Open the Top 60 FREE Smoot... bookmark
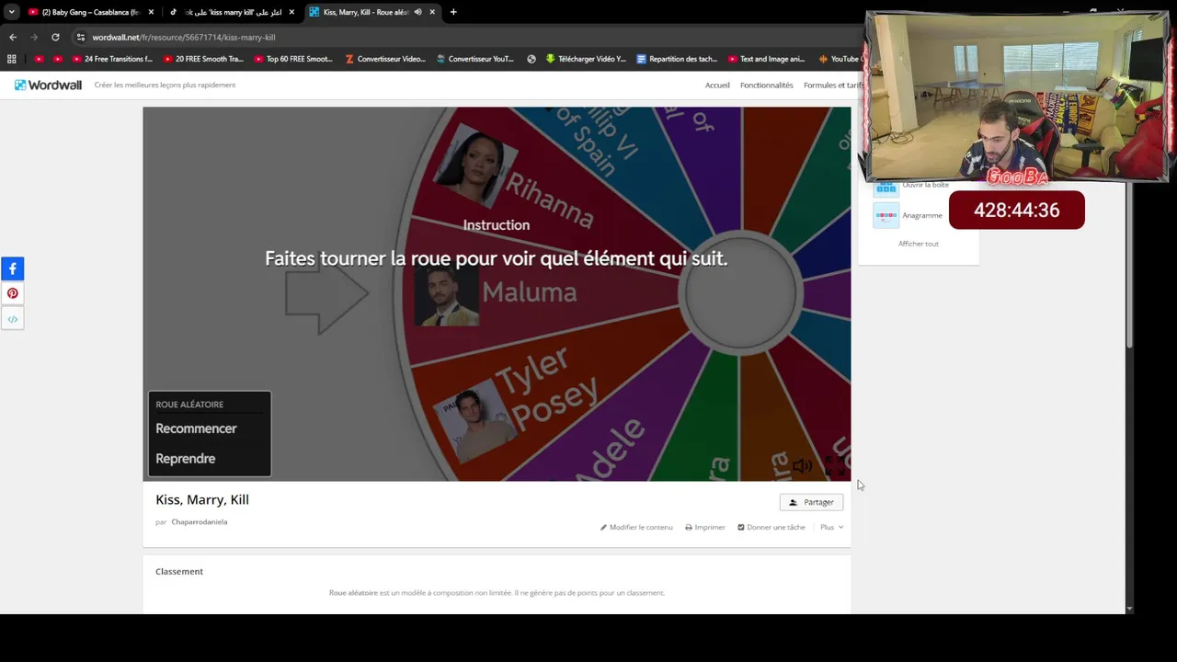Viewport: 1177px width, 662px height. tap(292, 59)
